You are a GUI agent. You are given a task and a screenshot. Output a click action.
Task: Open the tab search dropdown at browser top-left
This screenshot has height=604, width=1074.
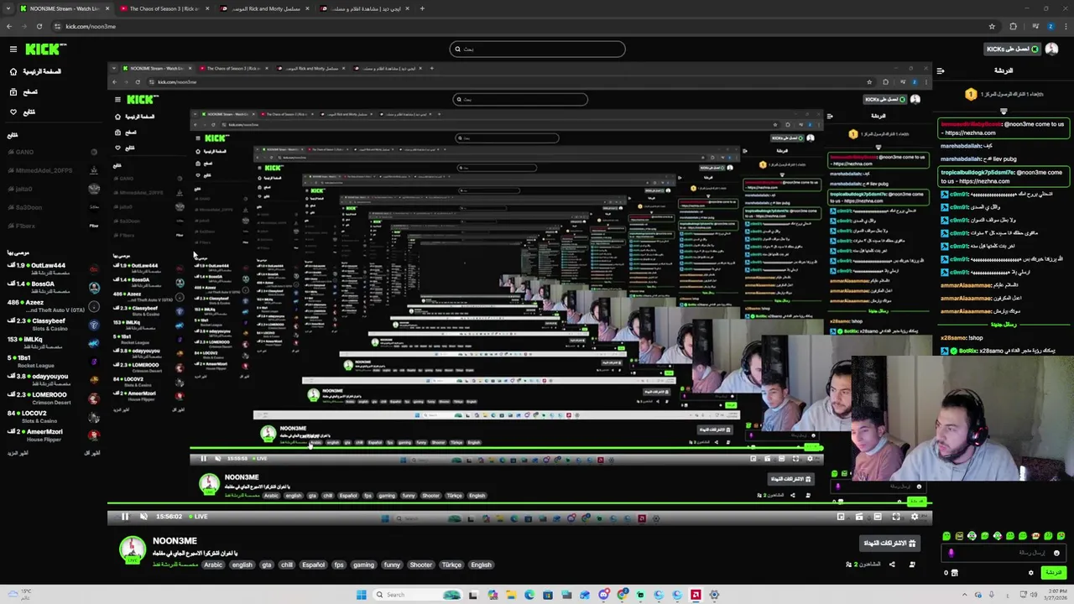point(8,8)
